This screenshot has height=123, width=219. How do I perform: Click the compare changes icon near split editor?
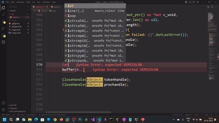tap(208, 7)
